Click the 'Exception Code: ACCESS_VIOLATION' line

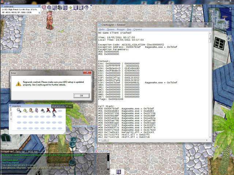[131, 44]
